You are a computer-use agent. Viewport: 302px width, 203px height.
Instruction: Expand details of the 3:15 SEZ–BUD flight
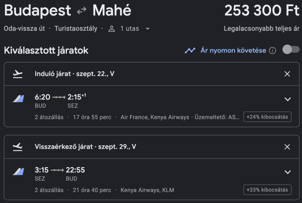pyautogui.click(x=288, y=172)
